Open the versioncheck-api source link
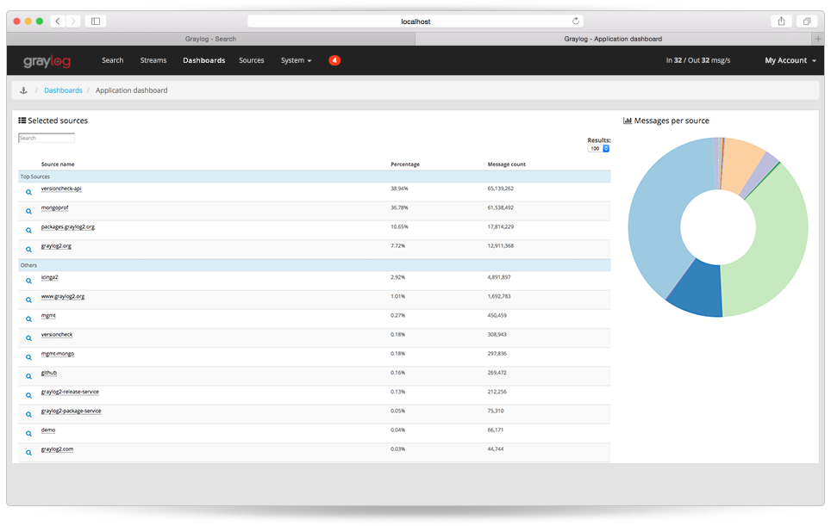Image resolution: width=831 pixels, height=526 pixels. [x=61, y=189]
